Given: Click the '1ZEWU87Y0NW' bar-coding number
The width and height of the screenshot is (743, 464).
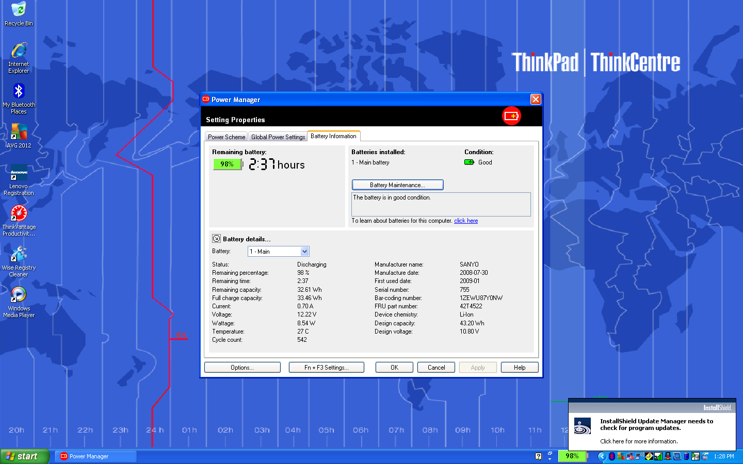Looking at the screenshot, I should pyautogui.click(x=481, y=298).
